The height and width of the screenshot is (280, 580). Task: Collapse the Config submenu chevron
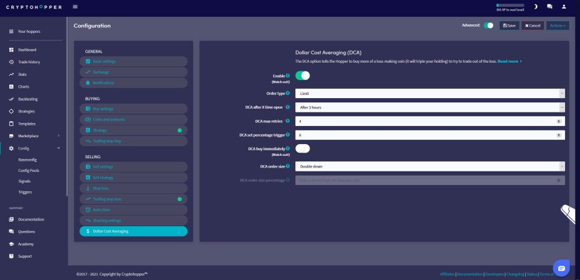tap(58, 148)
